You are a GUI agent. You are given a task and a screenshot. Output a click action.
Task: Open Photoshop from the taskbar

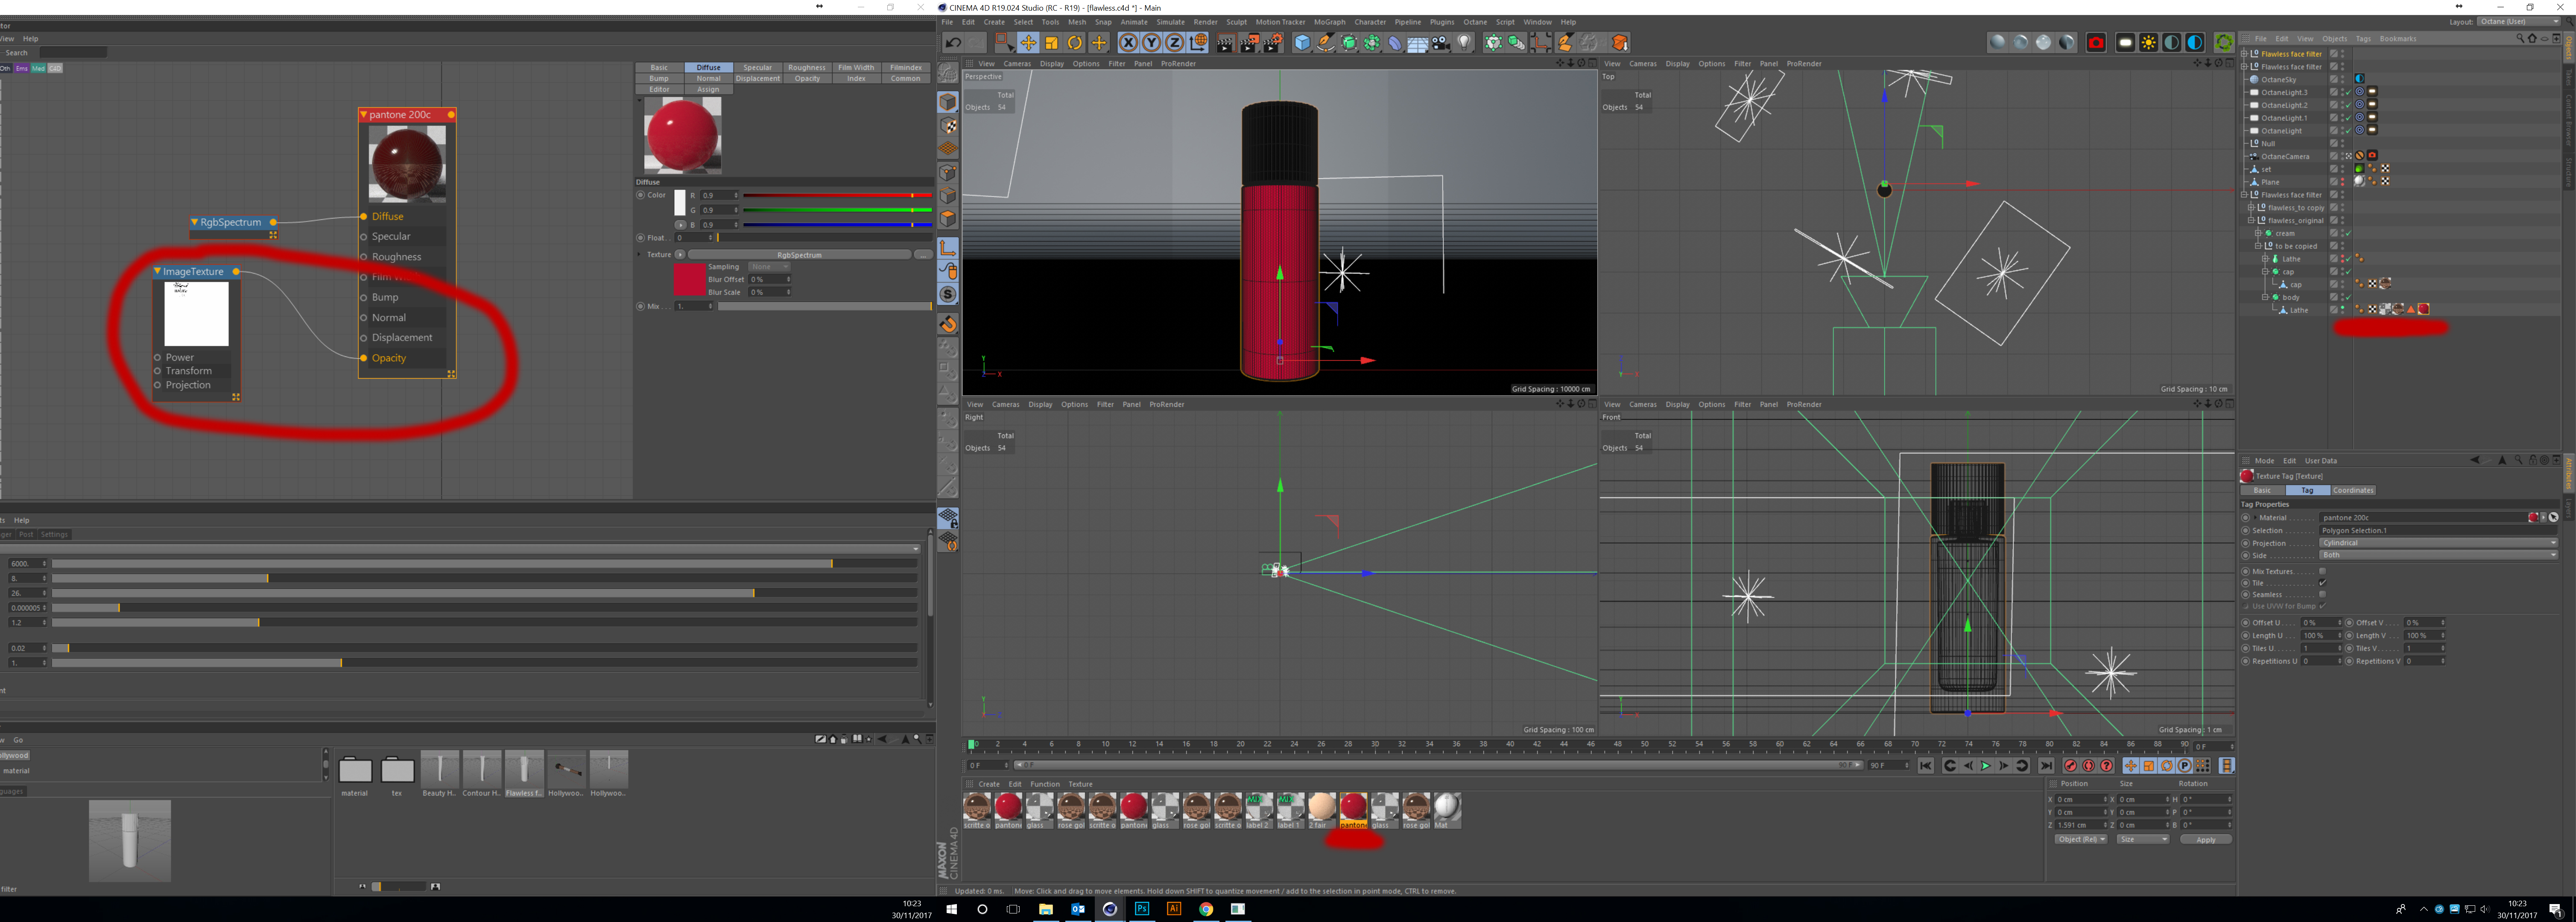(x=1142, y=909)
